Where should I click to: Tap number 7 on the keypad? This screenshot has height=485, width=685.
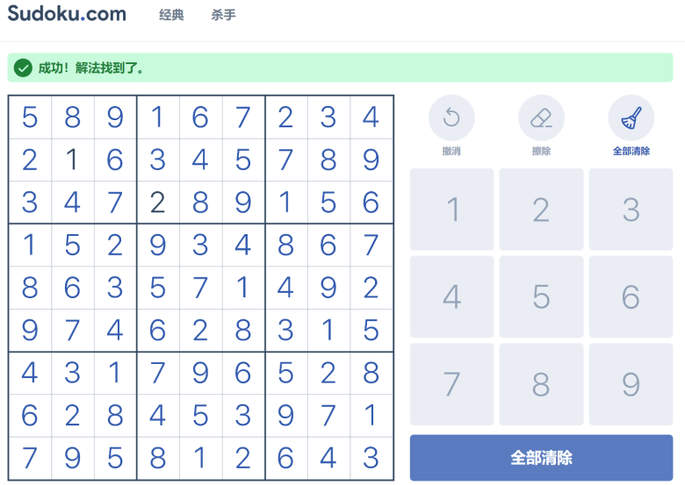click(x=451, y=384)
